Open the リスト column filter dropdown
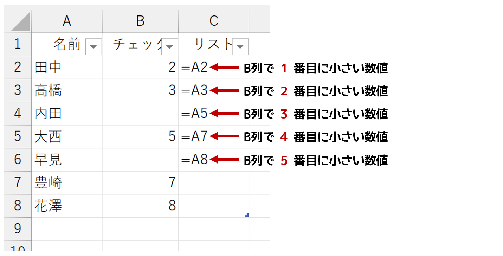Screen dimensions: 503x256 pyautogui.click(x=240, y=47)
